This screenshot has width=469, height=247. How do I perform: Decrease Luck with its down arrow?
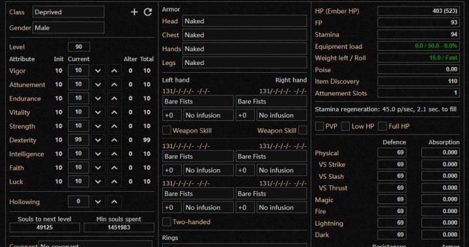[x=98, y=181]
